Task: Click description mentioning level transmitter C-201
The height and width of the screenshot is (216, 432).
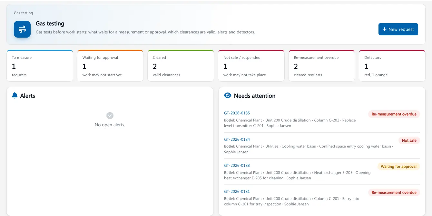Action: [290, 123]
